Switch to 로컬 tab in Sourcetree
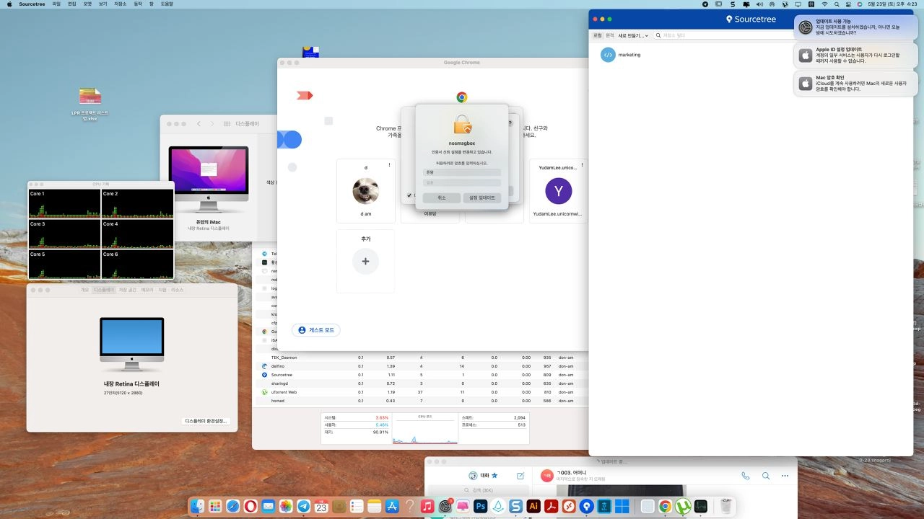The height and width of the screenshot is (519, 924). tap(597, 35)
